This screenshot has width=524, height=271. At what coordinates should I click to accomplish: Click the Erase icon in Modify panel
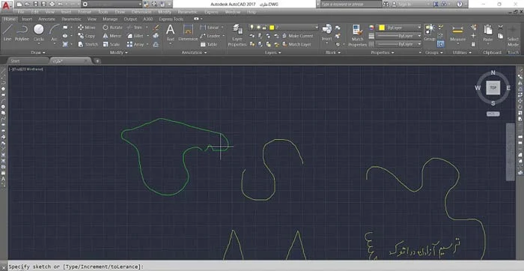(156, 28)
